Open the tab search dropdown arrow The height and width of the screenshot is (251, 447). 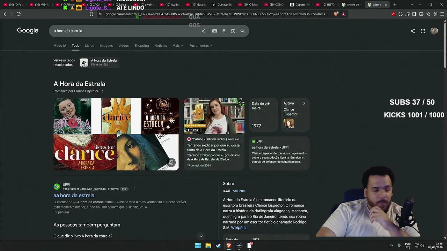point(412,5)
